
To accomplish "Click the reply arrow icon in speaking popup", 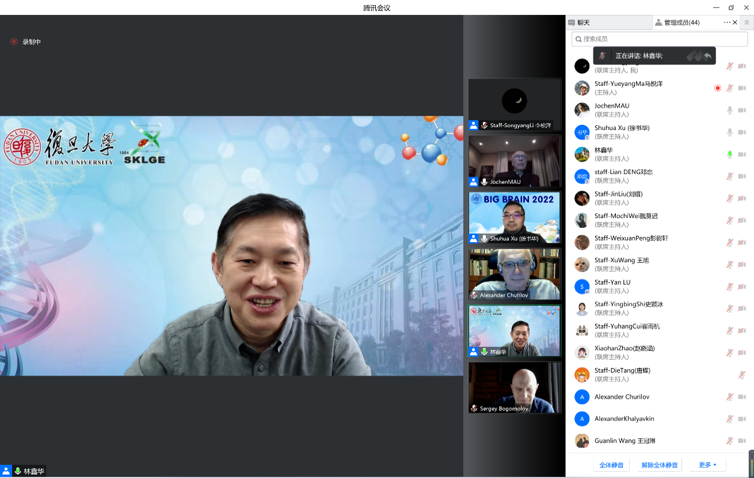I will point(707,56).
